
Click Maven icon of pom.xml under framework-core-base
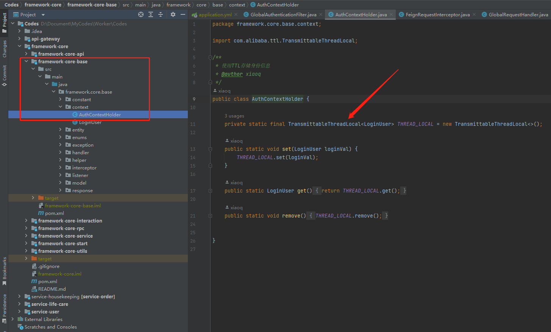pos(41,213)
